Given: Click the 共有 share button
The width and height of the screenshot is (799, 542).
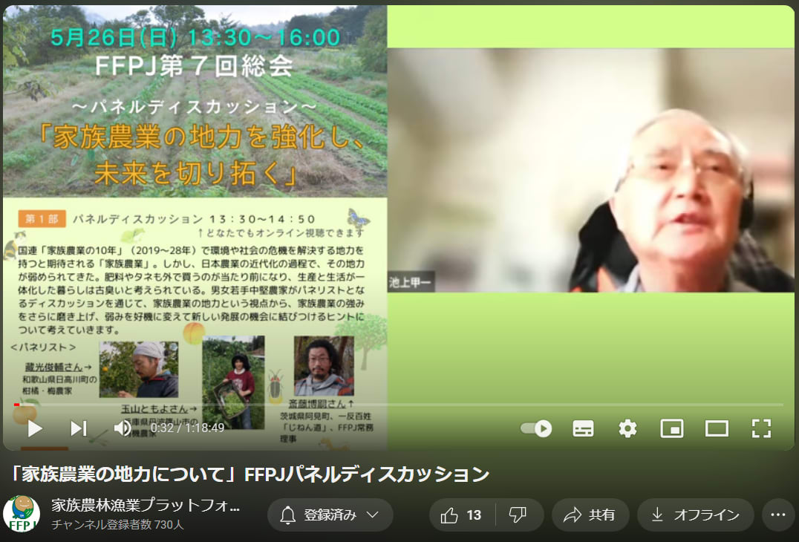Looking at the screenshot, I should click(590, 515).
